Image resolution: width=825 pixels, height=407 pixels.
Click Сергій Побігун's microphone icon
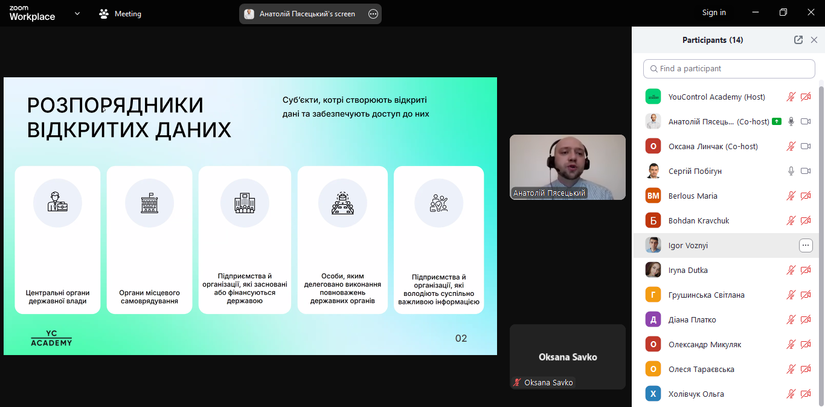coord(791,171)
